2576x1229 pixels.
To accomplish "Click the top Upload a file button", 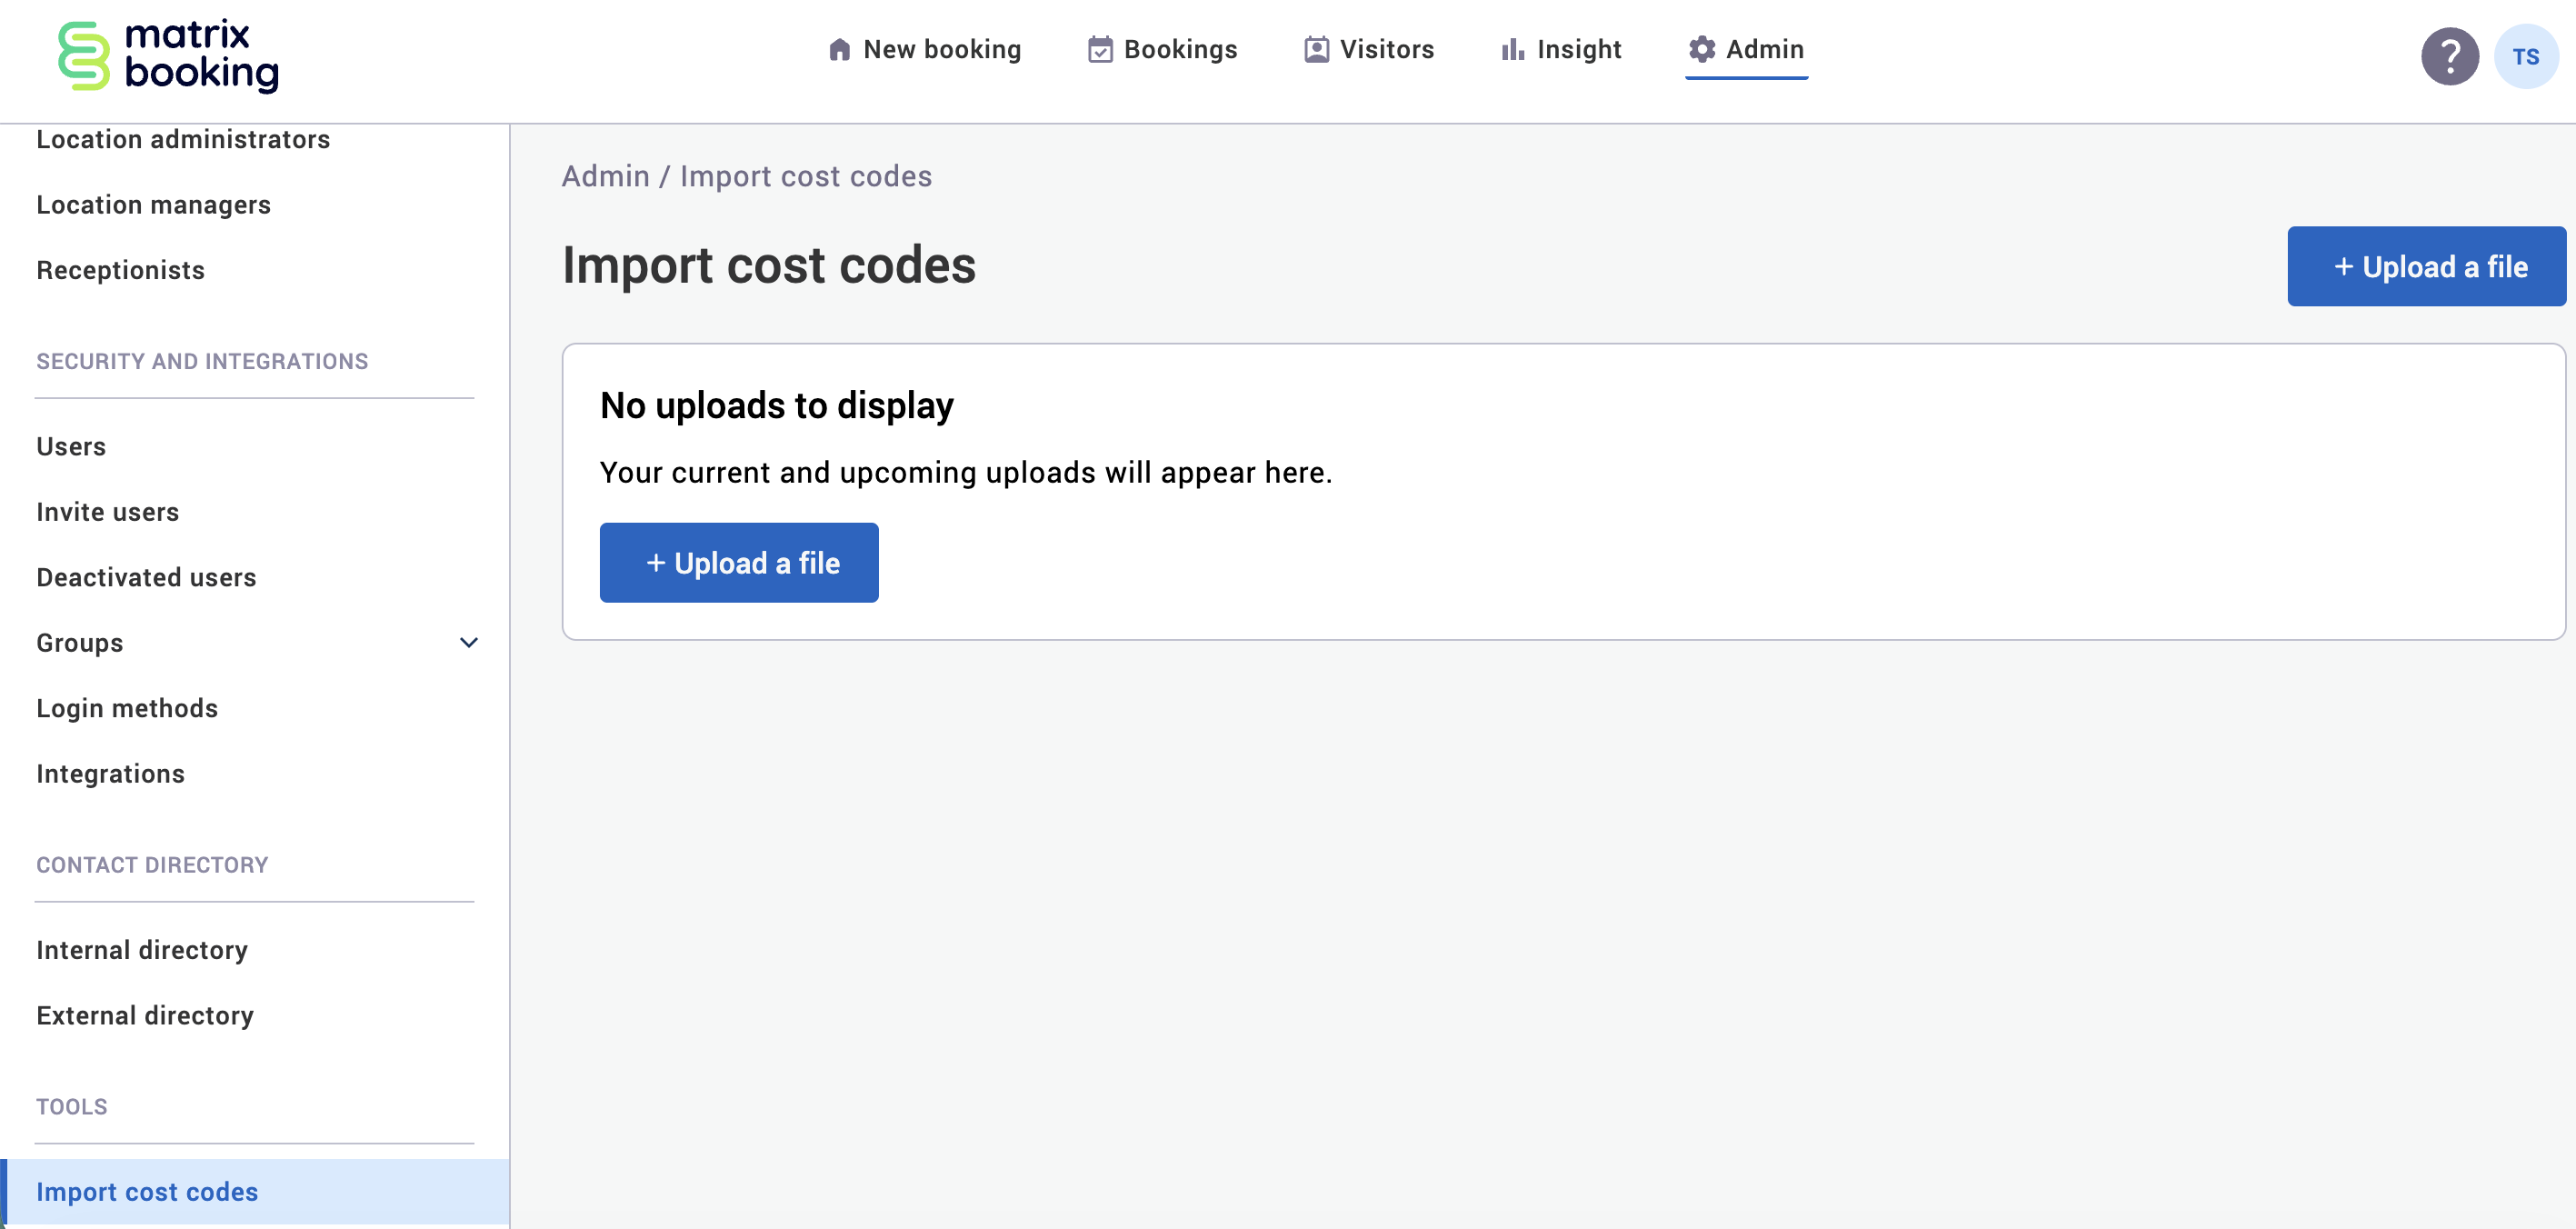I will point(2426,266).
